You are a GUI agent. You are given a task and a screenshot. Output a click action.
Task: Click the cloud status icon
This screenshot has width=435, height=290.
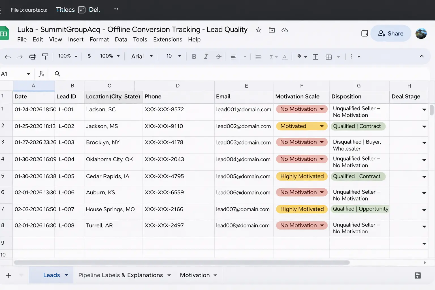(285, 30)
